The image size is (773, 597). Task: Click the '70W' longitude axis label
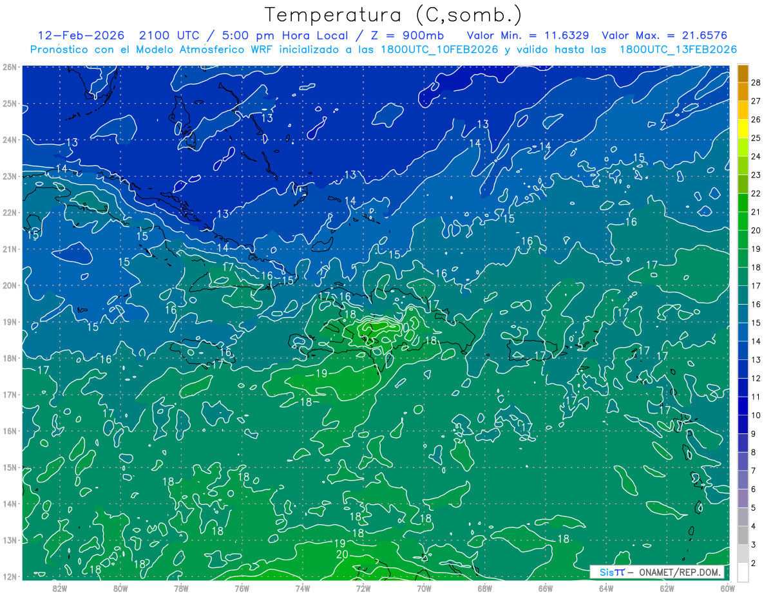coord(424,588)
